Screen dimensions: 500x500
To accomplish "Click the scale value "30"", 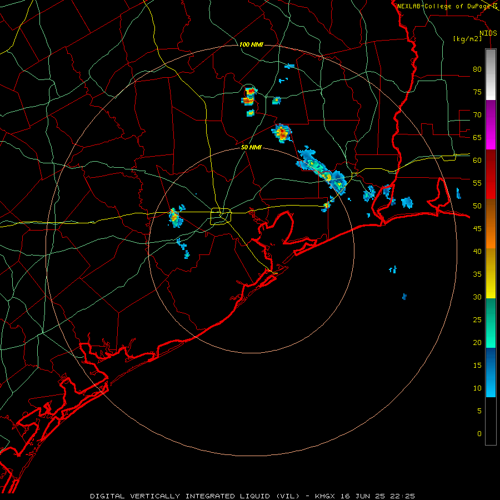I will (x=477, y=297).
